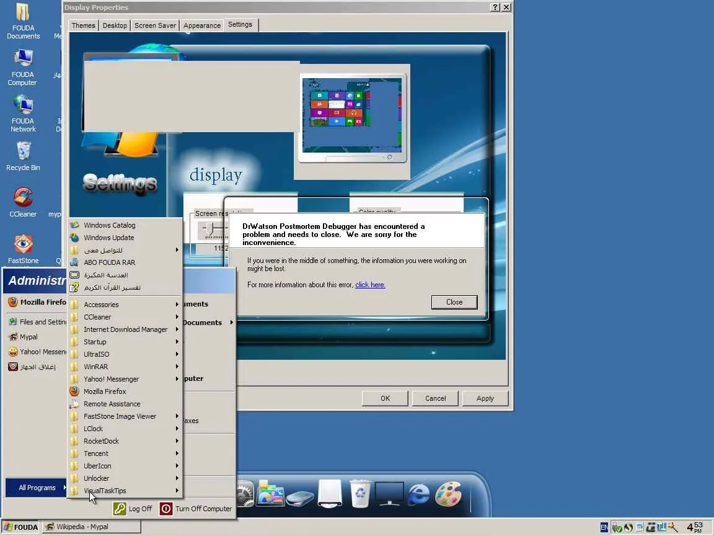Expand the FastStone Image Viewer submenu

click(125, 416)
